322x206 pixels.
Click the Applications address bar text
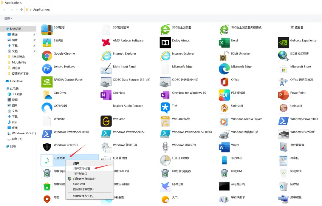[x=41, y=10]
